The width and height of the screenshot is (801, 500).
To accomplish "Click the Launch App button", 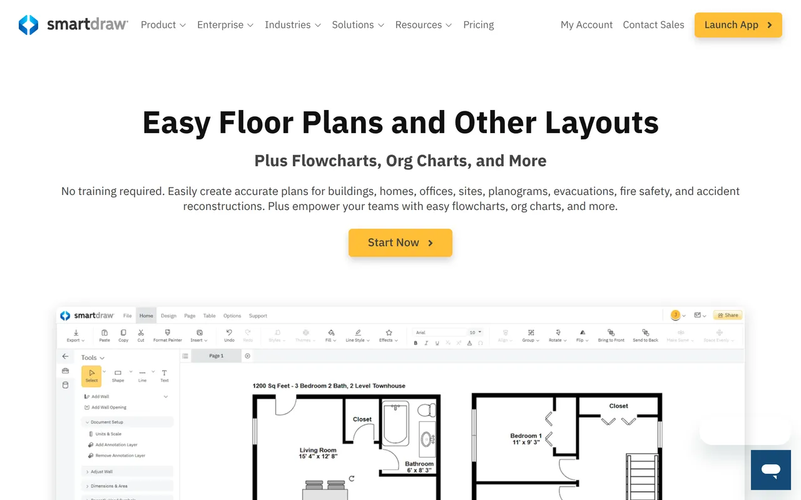I will (x=738, y=25).
